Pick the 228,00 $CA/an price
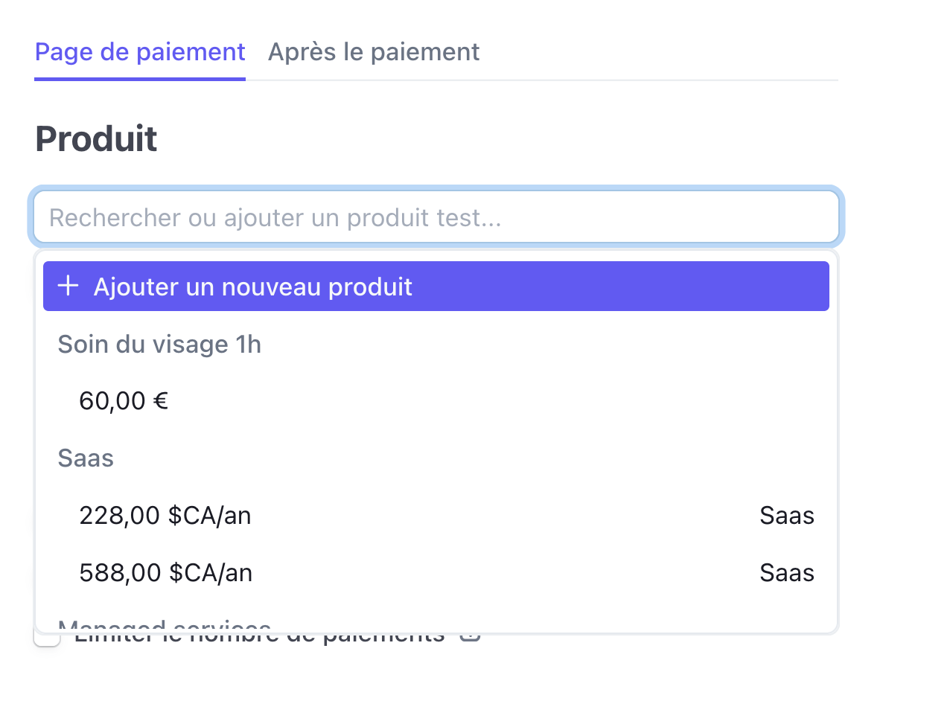 [x=436, y=516]
